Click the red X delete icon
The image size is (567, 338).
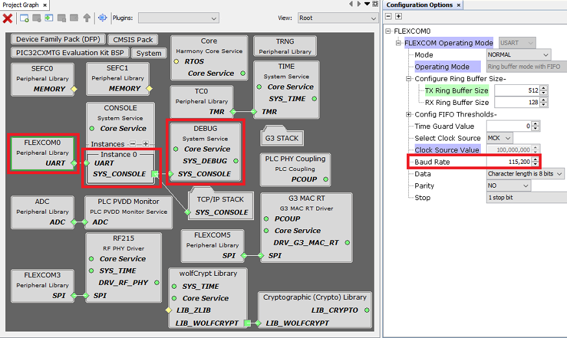point(8,18)
